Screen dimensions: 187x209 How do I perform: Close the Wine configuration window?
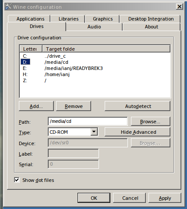click(180, 7)
